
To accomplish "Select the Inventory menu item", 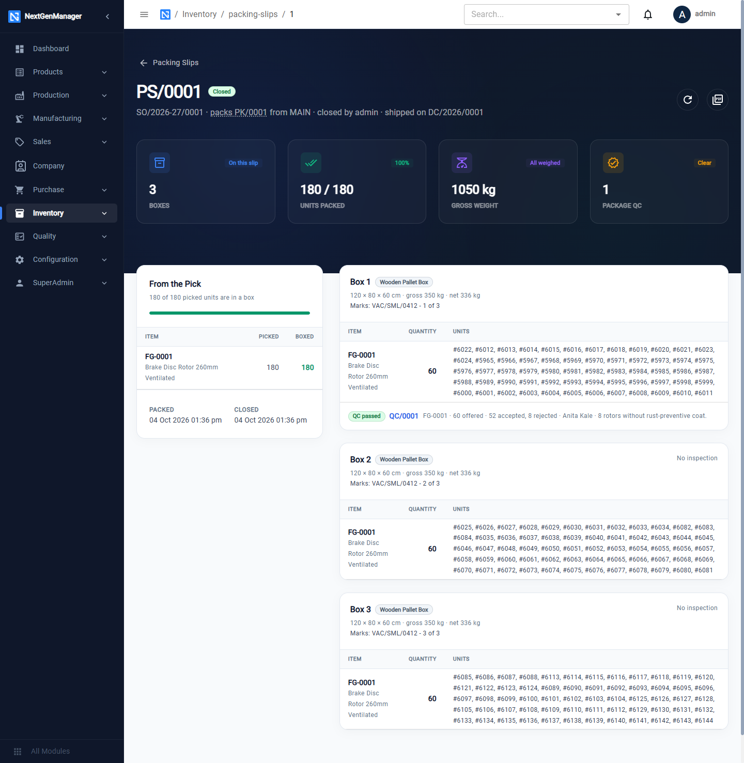I will tap(61, 213).
